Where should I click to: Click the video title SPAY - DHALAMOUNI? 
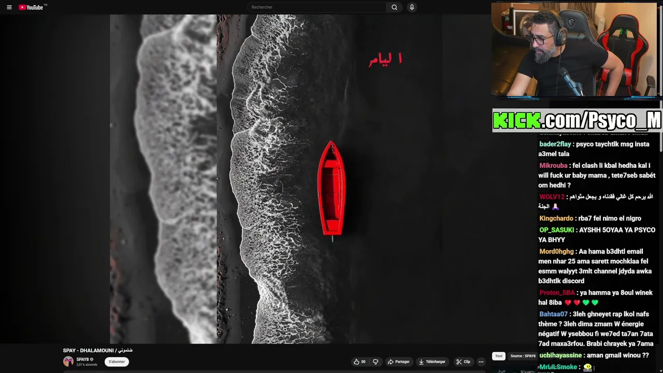tap(98, 351)
